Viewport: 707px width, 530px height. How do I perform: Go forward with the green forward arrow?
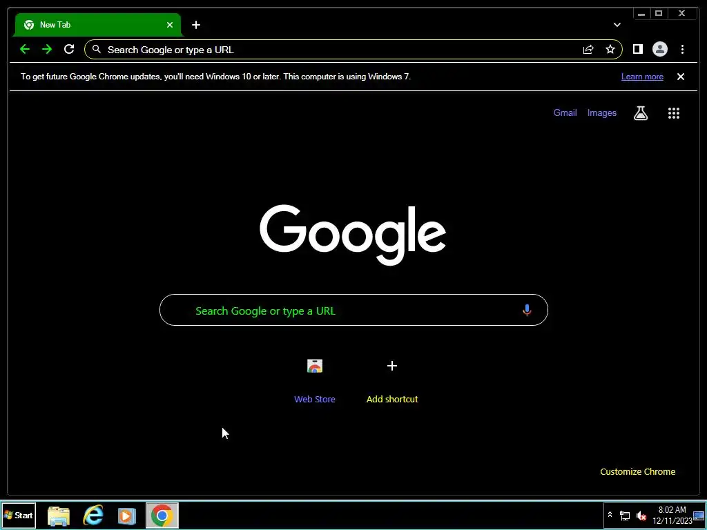click(x=47, y=49)
